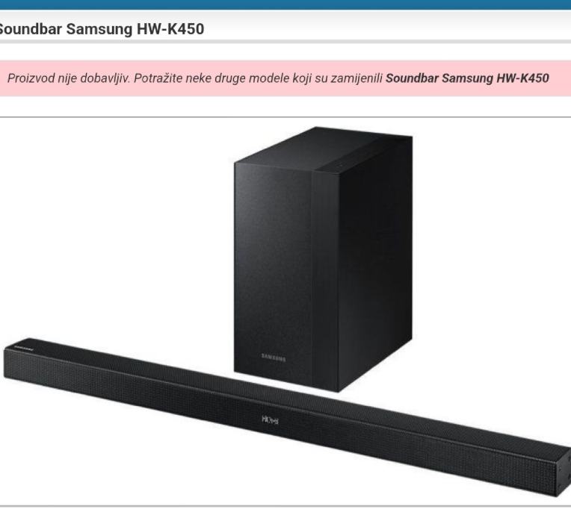Open the subwoofer product image

tap(323, 259)
